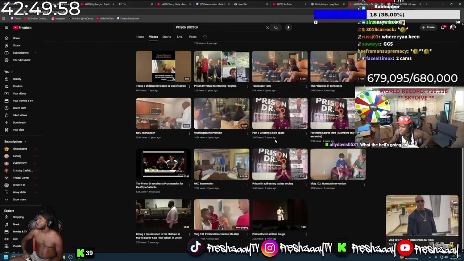Open a new browser tab with plus
Viewport: 464px width, 261px height.
pyautogui.click(x=427, y=4)
